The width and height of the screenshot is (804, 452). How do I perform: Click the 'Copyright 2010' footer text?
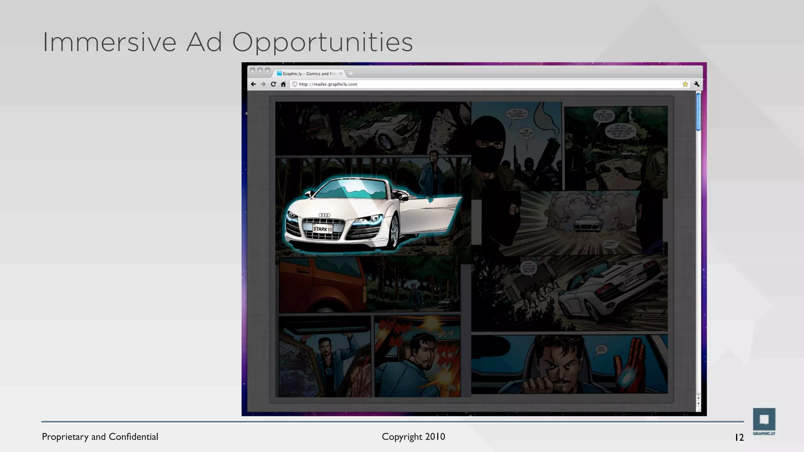tap(413, 437)
